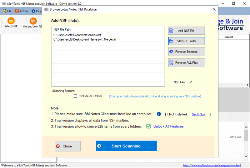Click the blue info icon beside IBM Notes note

159,114
